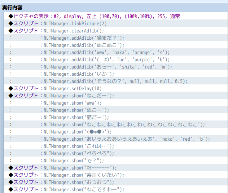228x193 pixels.
Task: Select the show('ねこだー') script command
Action: pos(116,96)
